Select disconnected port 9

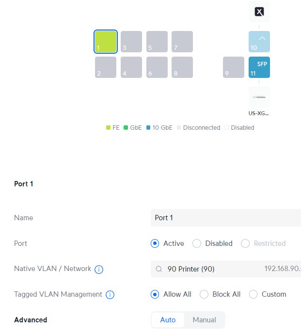(234, 67)
